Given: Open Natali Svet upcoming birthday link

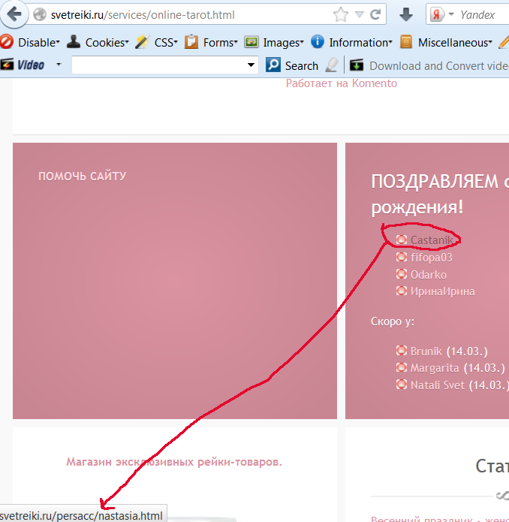Looking at the screenshot, I should [x=438, y=385].
